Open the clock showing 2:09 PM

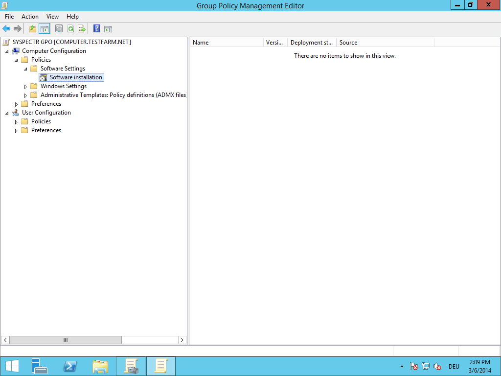click(479, 366)
